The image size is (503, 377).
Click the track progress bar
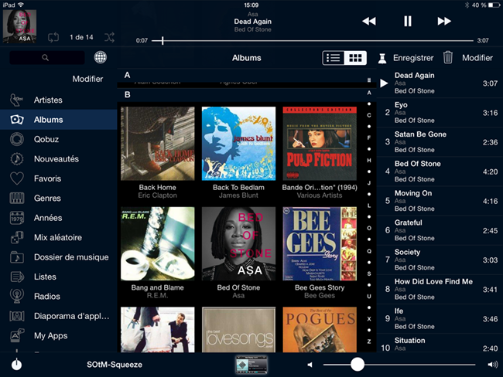coord(313,41)
